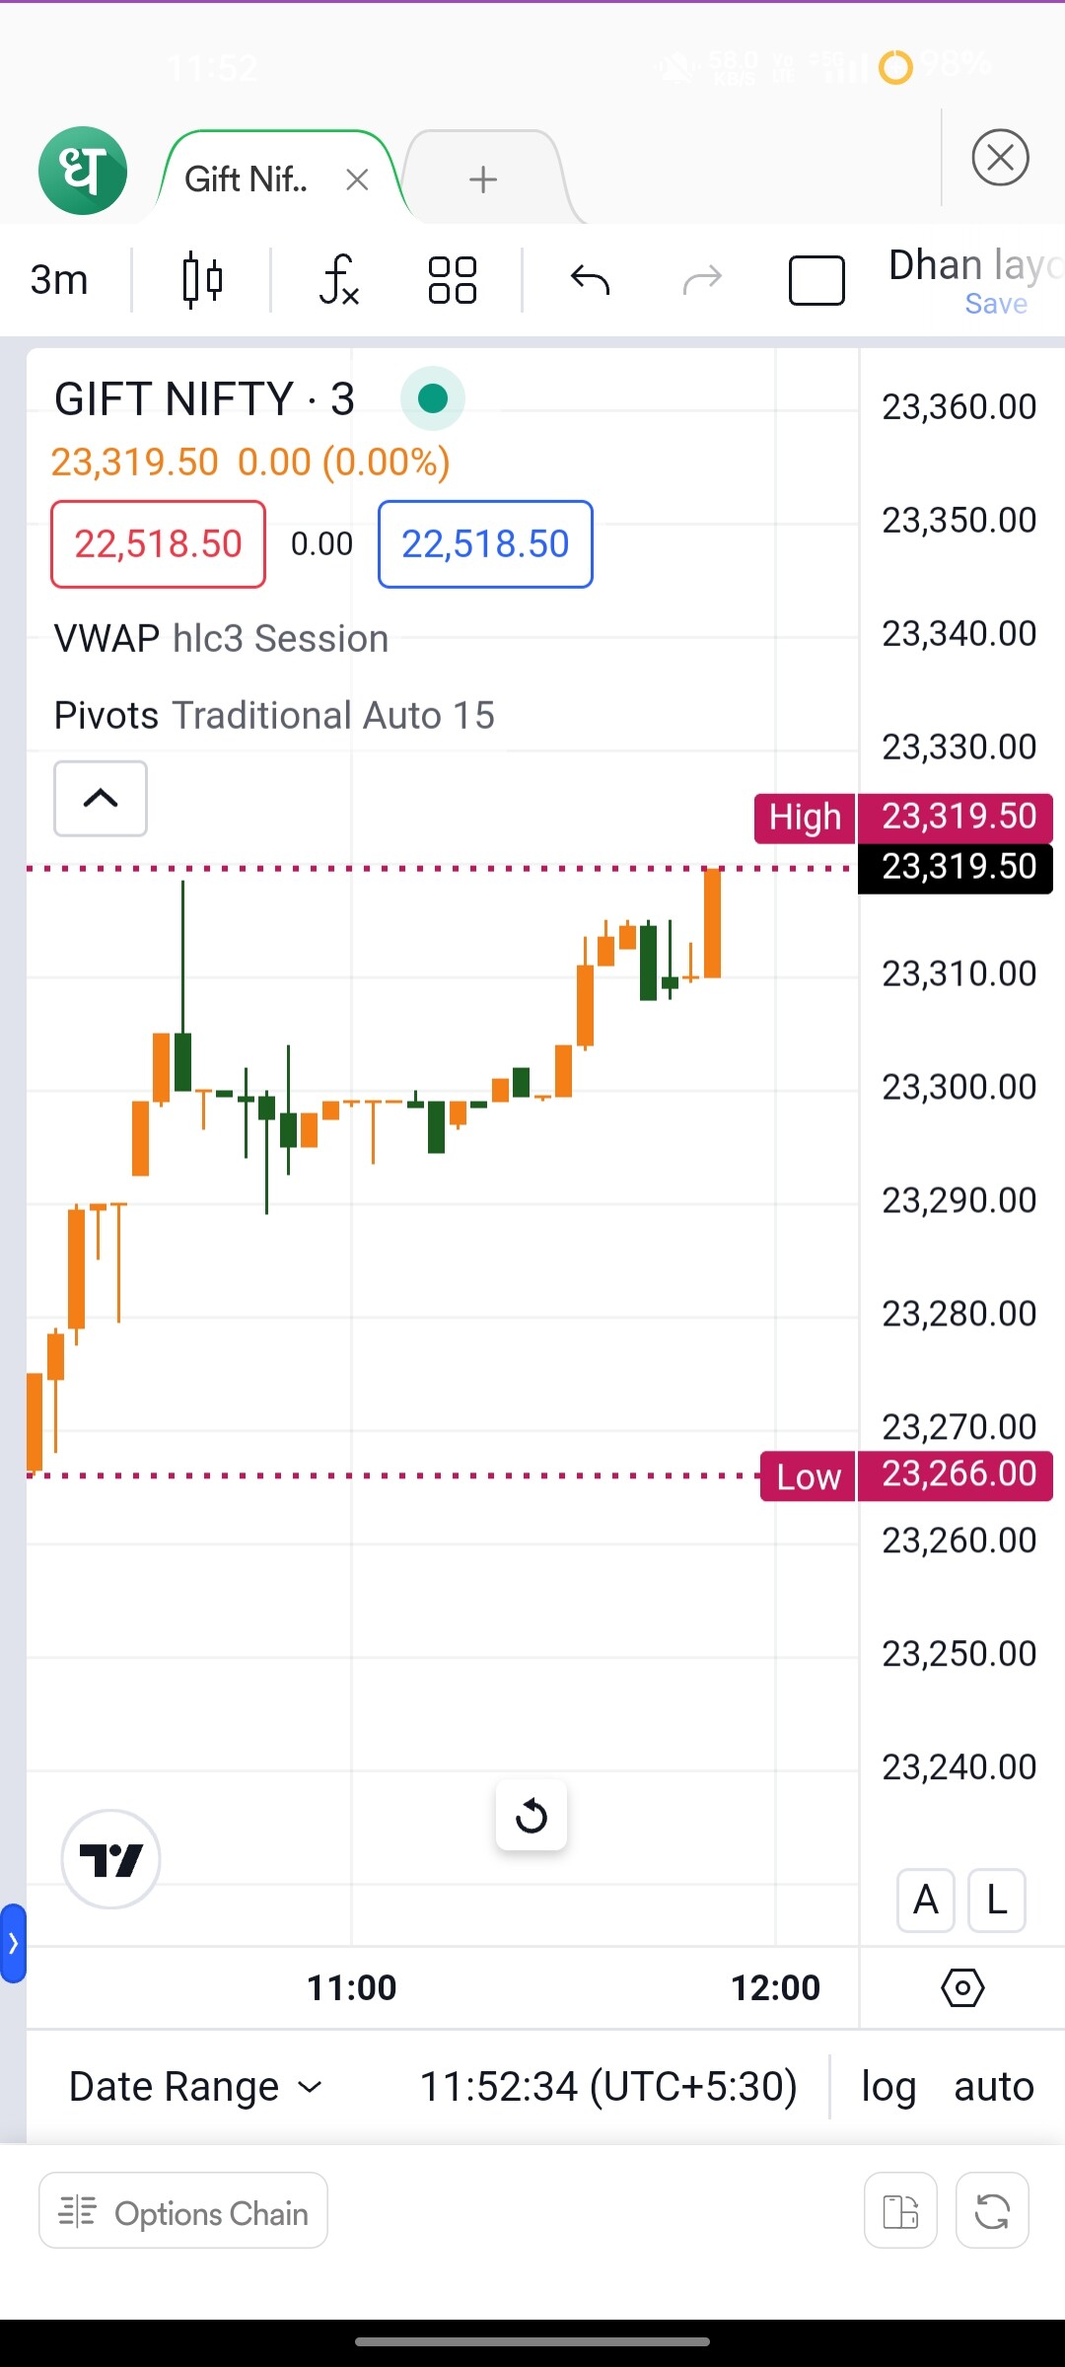Change the 3m timeframe interval

click(x=59, y=280)
